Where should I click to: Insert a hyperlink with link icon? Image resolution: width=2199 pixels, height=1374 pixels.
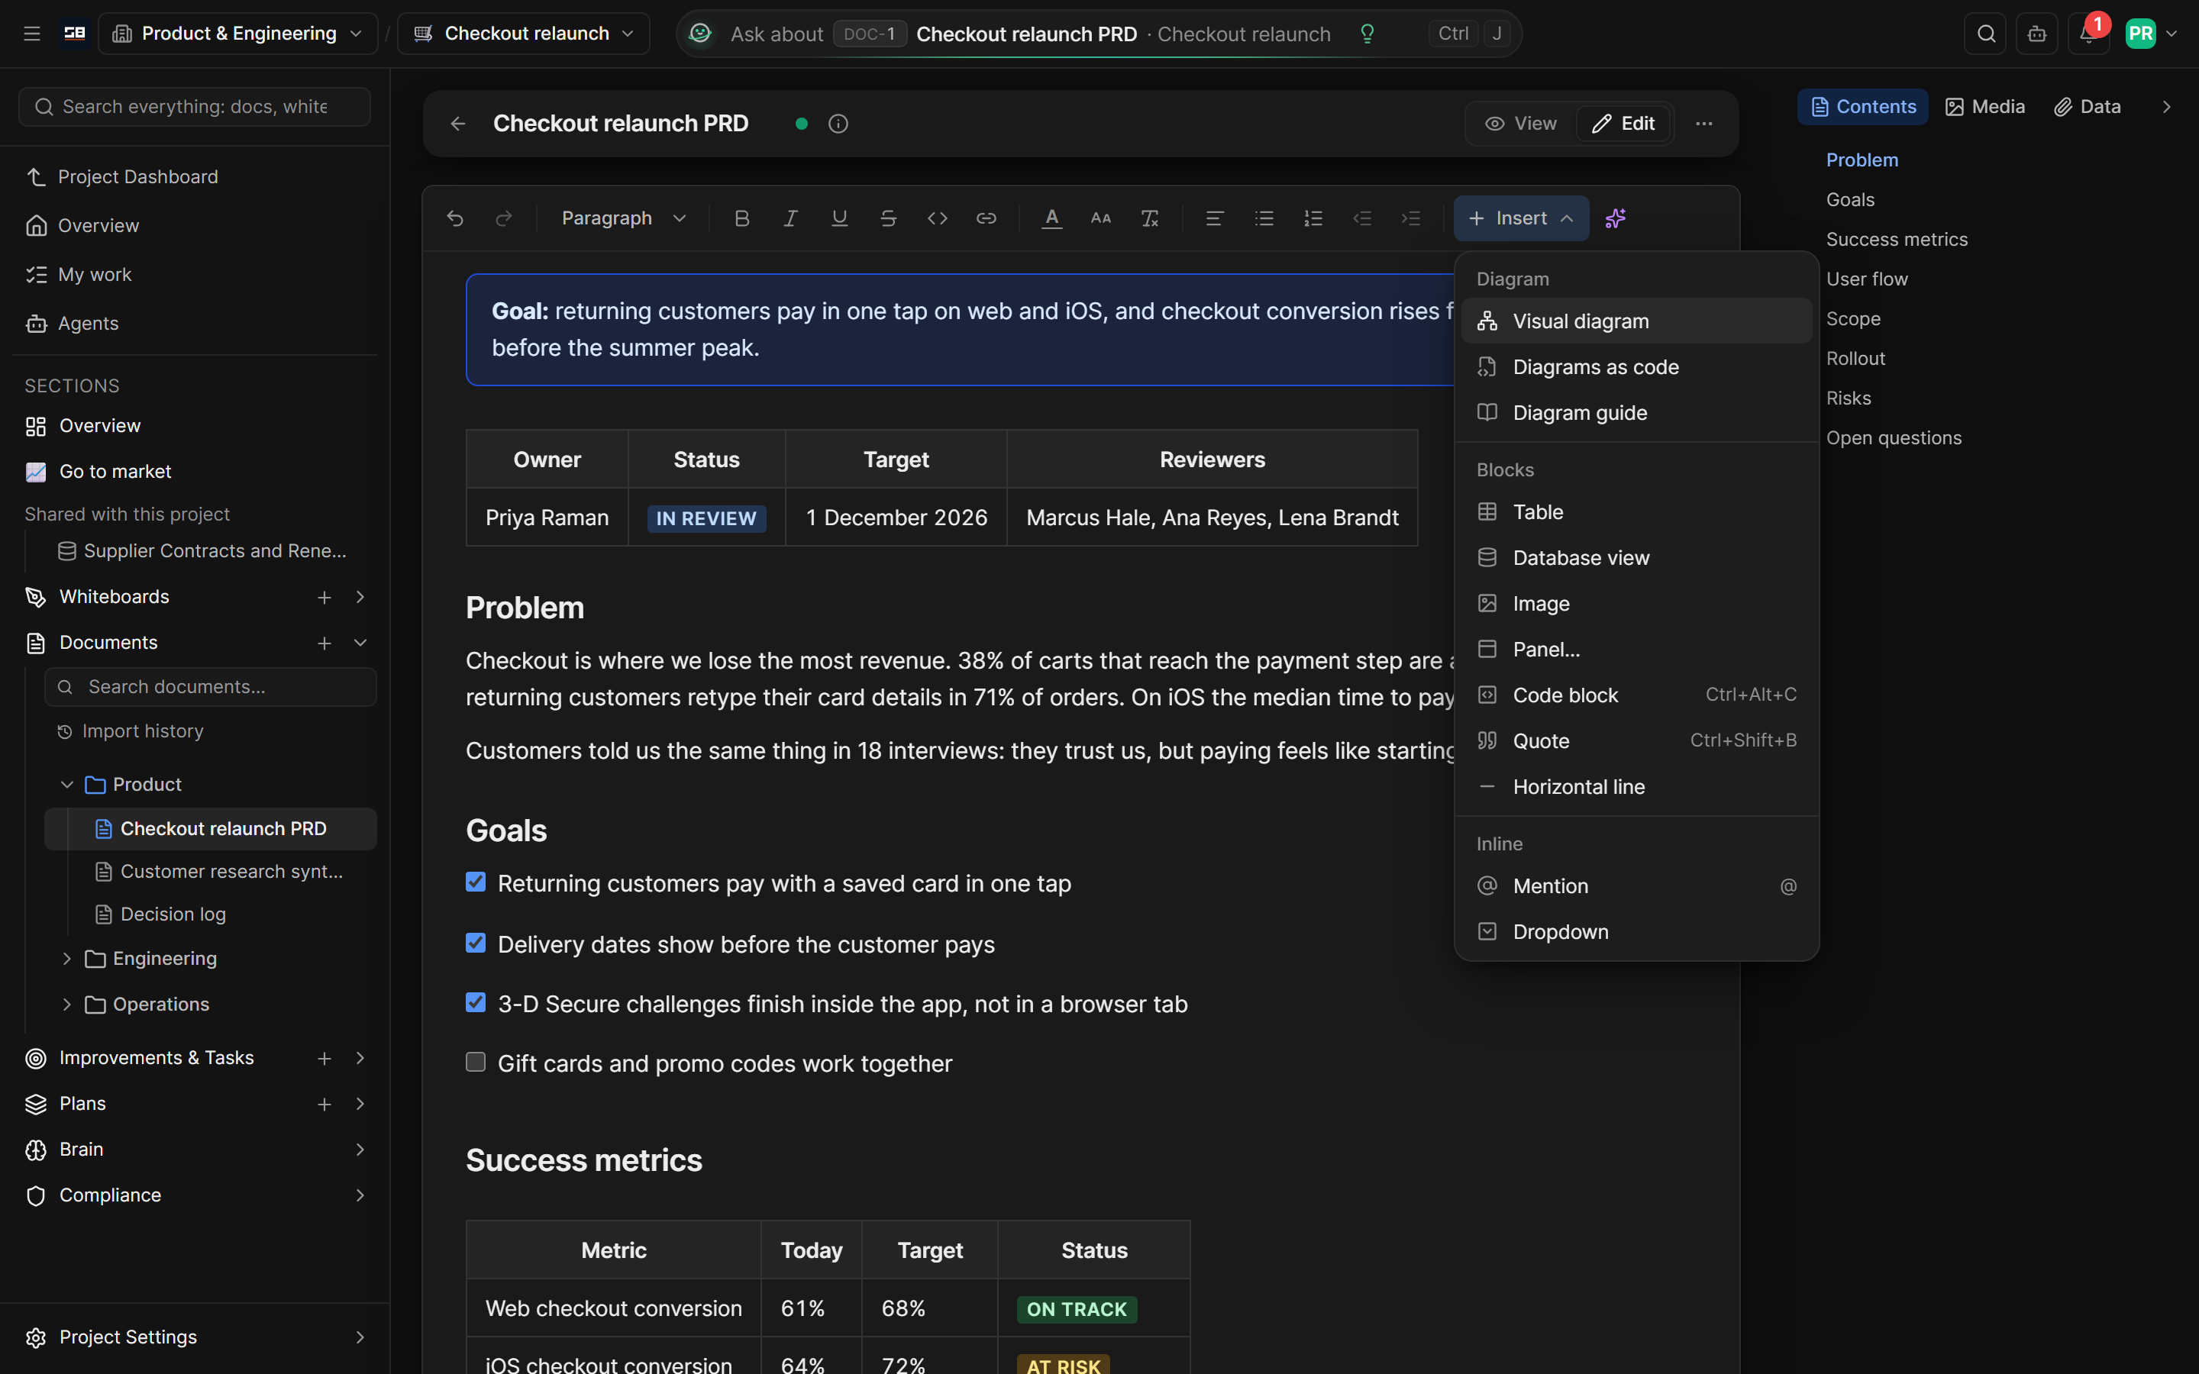986,218
